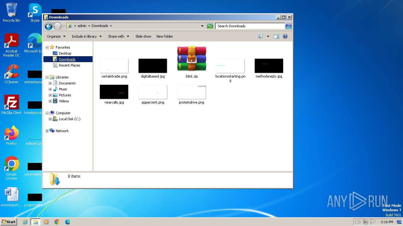Image resolution: width=403 pixels, height=226 pixels.
Task: Open Internet Explorer from the taskbar
Action: coord(25,222)
